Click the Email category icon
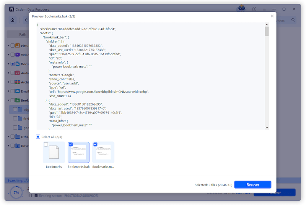The height and width of the screenshot is (205, 306). click(x=18, y=91)
